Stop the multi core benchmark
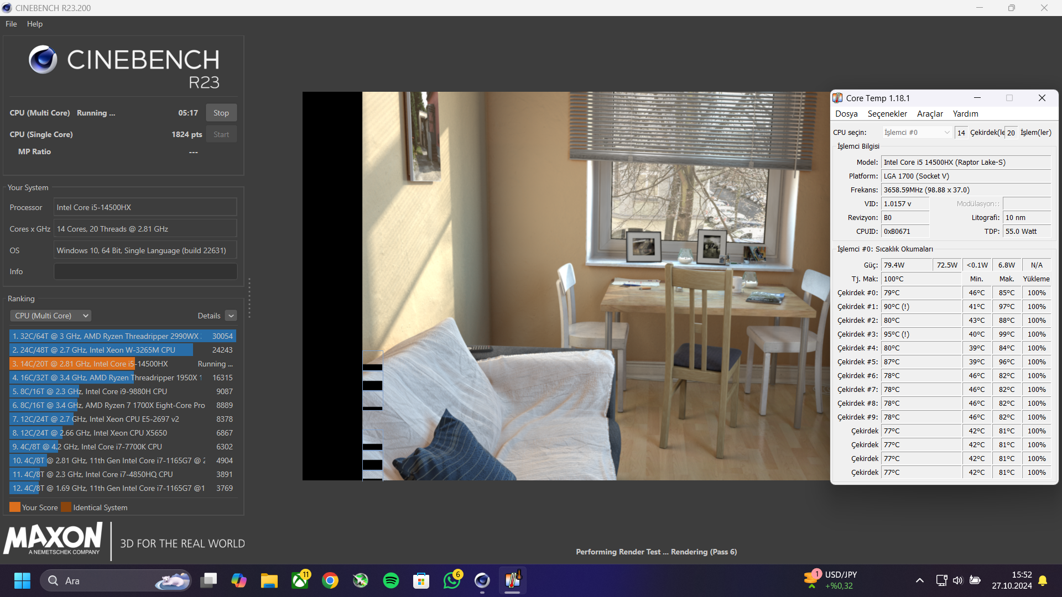1062x597 pixels. click(x=221, y=113)
